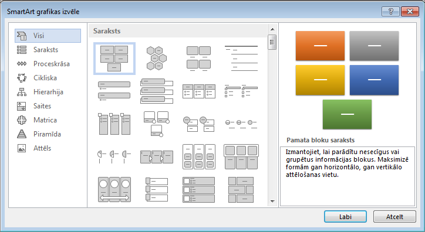Select the Attēls category
Image resolution: width=425 pixels, height=232 pixels.
pos(48,148)
